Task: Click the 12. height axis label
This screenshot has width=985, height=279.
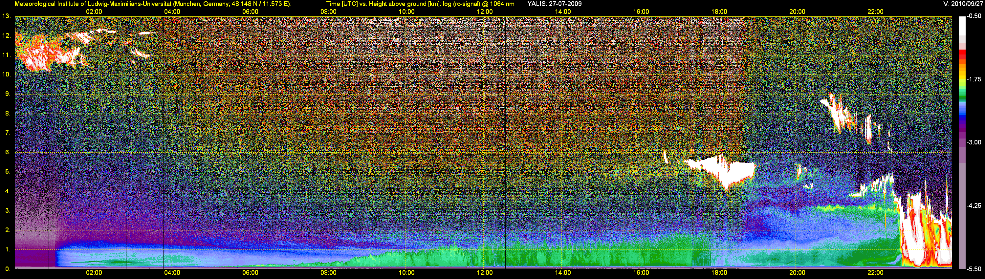Action: pyautogui.click(x=7, y=35)
